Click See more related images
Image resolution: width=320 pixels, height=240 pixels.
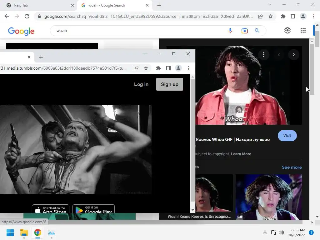(x=292, y=167)
